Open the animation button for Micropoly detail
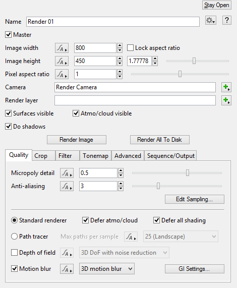Viewport: 237px width, 288px height. point(67,173)
